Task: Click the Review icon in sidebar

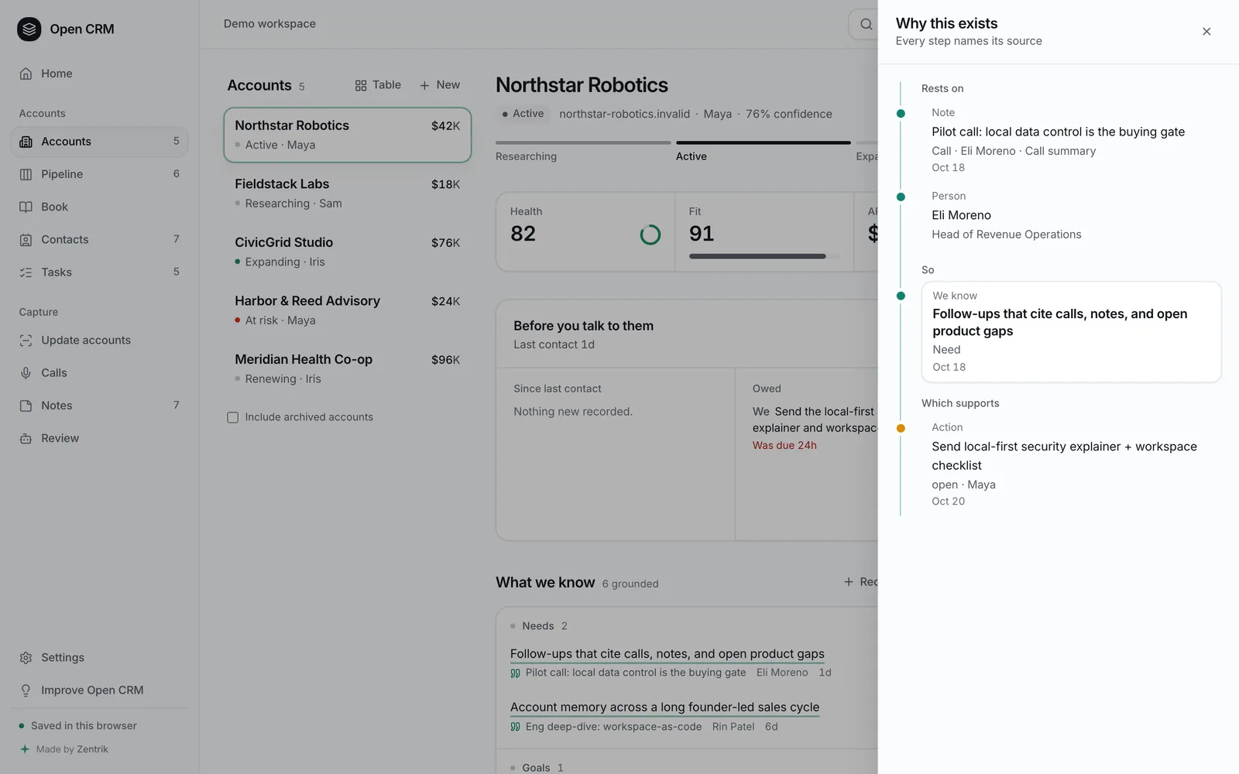Action: coord(26,438)
